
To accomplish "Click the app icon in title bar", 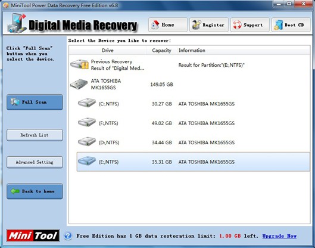I will [x=6, y=5].
